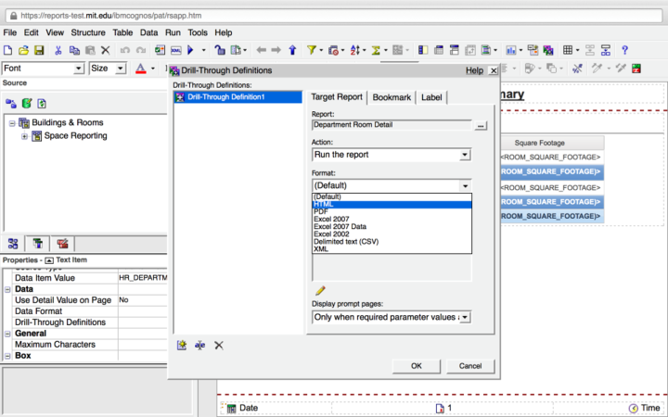
Task: Open the Display prompt pages dropdown
Action: [465, 317]
